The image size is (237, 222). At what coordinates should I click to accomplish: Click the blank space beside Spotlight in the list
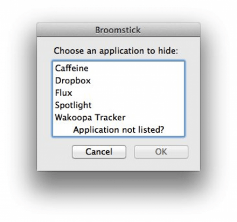pos(137,105)
